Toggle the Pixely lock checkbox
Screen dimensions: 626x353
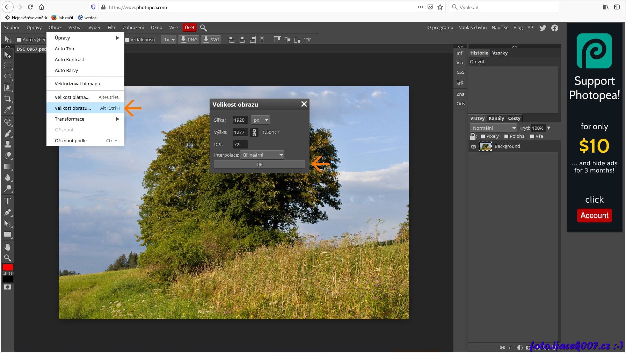483,136
